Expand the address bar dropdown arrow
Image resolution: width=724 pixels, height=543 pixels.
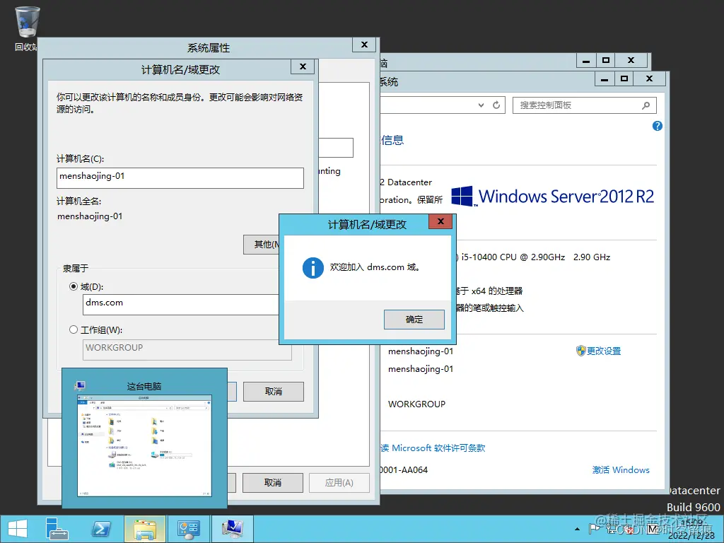coord(481,105)
